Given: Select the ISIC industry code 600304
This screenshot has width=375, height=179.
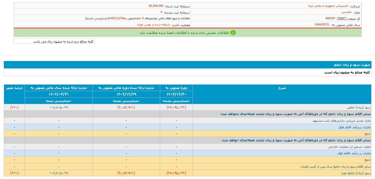Looking at the screenshot, I should [x=330, y=18].
